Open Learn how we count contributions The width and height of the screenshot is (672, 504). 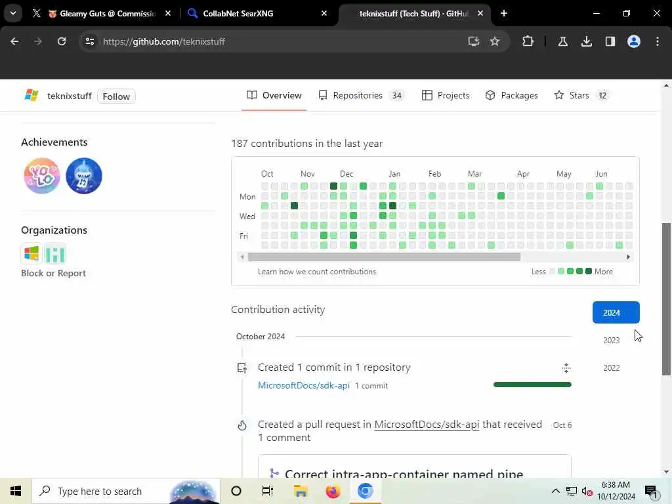317,272
